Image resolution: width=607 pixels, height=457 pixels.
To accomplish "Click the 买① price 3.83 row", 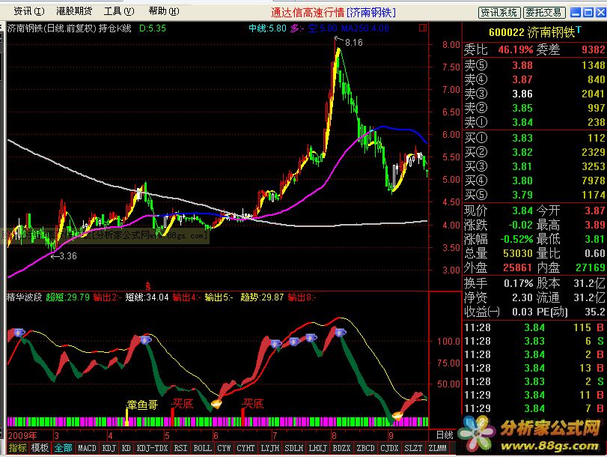I will [534, 138].
